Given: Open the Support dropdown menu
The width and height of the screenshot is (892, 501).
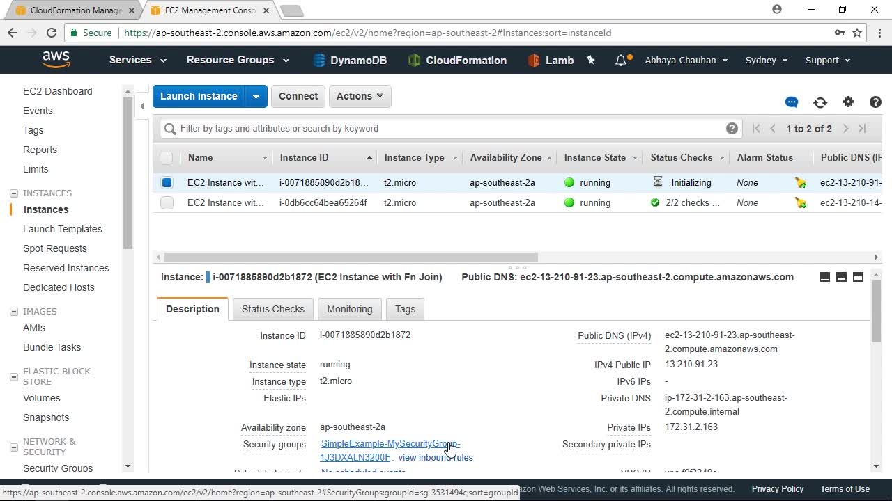Looking at the screenshot, I should 828,61.
